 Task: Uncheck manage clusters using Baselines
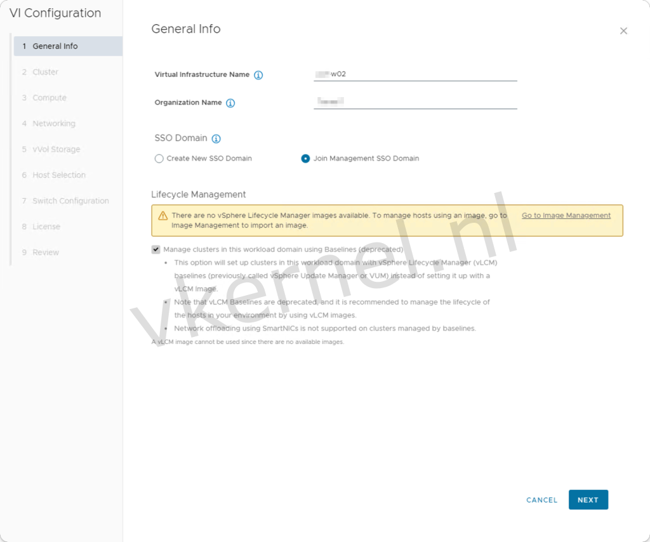pos(154,249)
